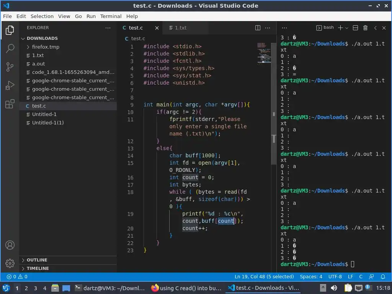Open the Selection menu
Viewport: 392px width, 294px height.
[42, 16]
